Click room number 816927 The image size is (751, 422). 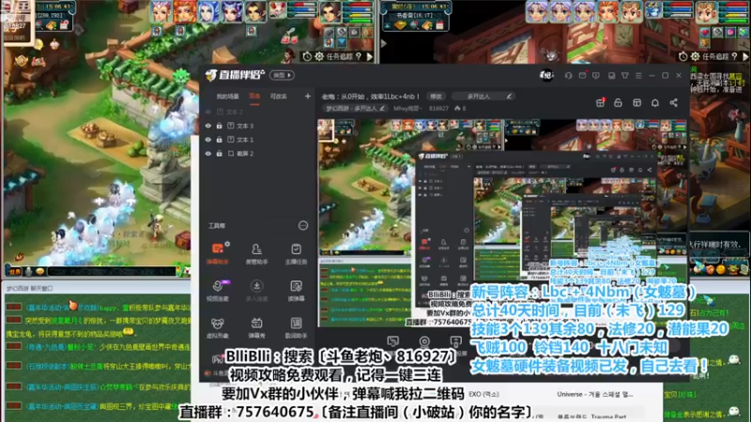[x=438, y=109]
